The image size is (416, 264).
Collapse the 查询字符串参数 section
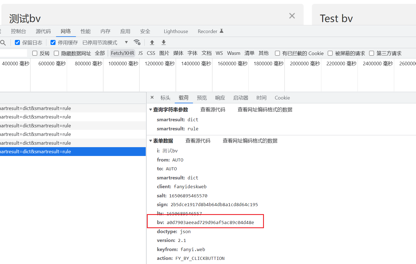[150, 109]
